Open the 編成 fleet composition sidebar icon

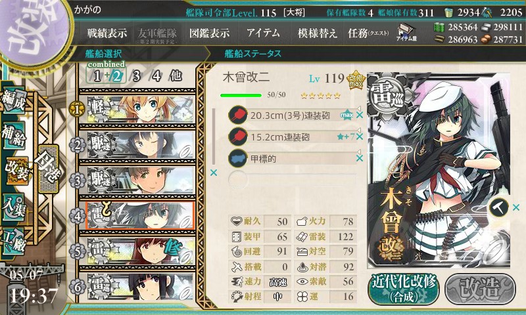[x=14, y=101]
